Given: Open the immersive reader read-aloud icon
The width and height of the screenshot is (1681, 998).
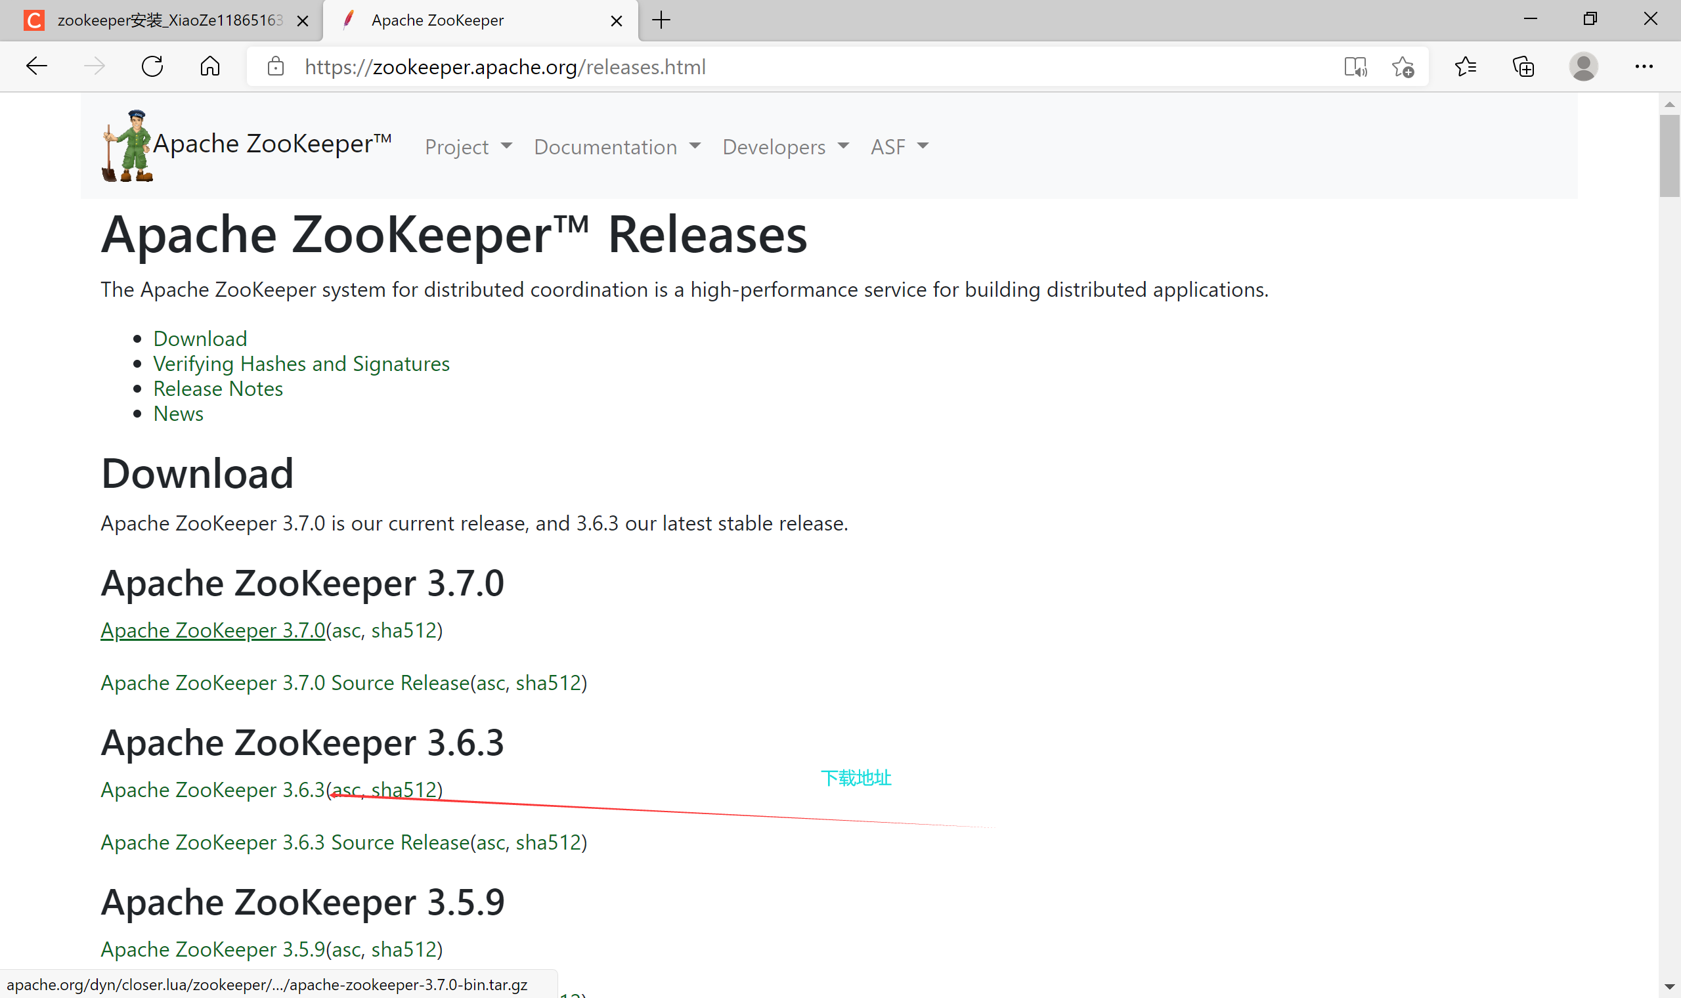Looking at the screenshot, I should tap(1355, 66).
